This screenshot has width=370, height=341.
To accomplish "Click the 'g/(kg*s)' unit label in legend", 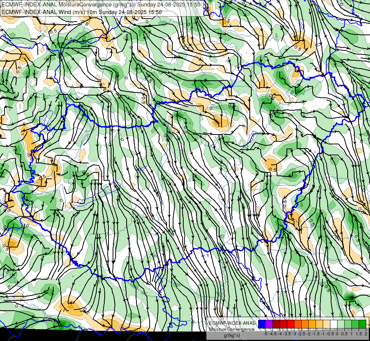I will pos(232,336).
